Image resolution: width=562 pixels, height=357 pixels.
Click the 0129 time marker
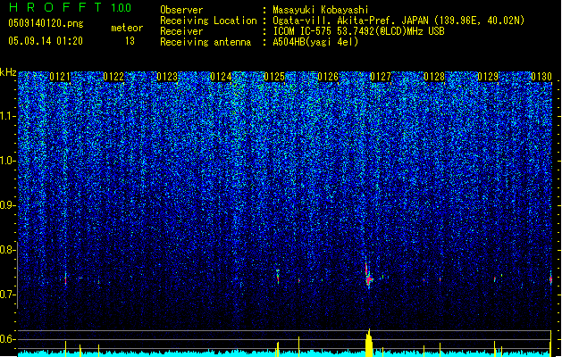point(488,77)
